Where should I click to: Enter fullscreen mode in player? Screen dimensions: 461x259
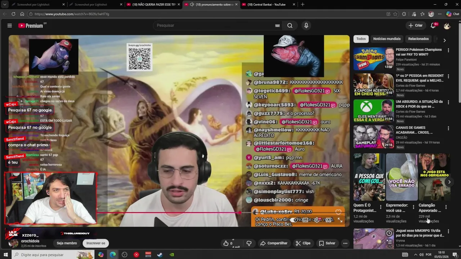(x=340, y=220)
